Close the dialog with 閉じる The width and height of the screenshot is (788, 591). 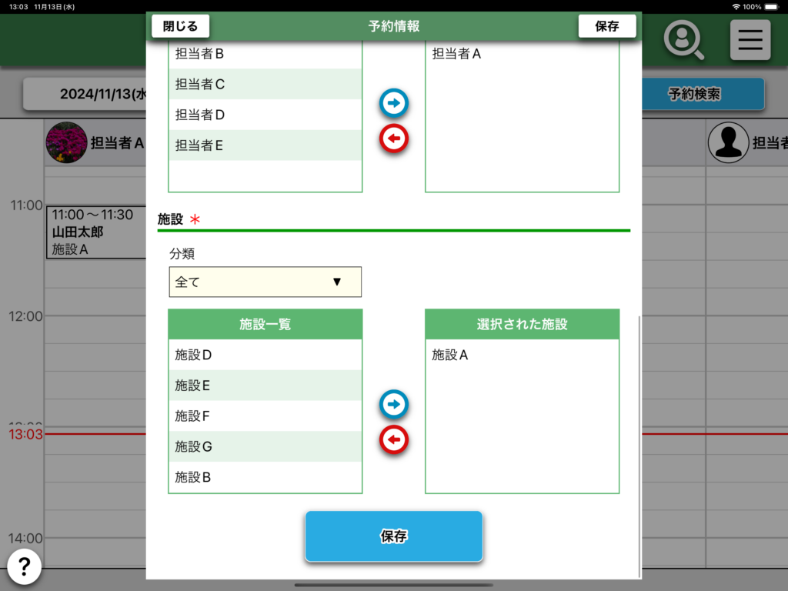point(180,26)
